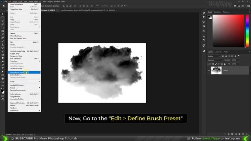The height and width of the screenshot is (141, 251).
Task: Select the Layer 0 thumbnail
Action: tap(216, 70)
